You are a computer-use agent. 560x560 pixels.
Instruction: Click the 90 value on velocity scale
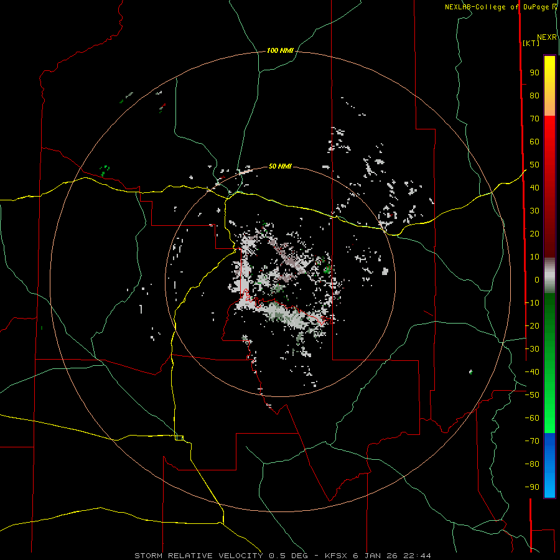tap(534, 73)
